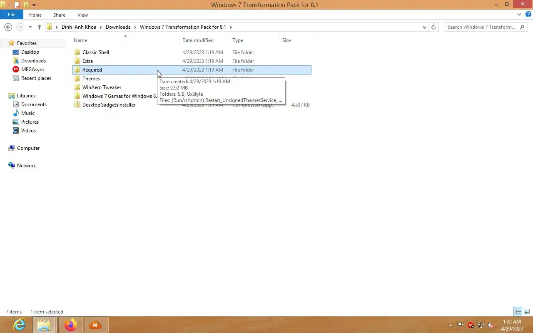Select the Classic Shell folder icon
The width and height of the screenshot is (533, 333).
[x=77, y=52]
